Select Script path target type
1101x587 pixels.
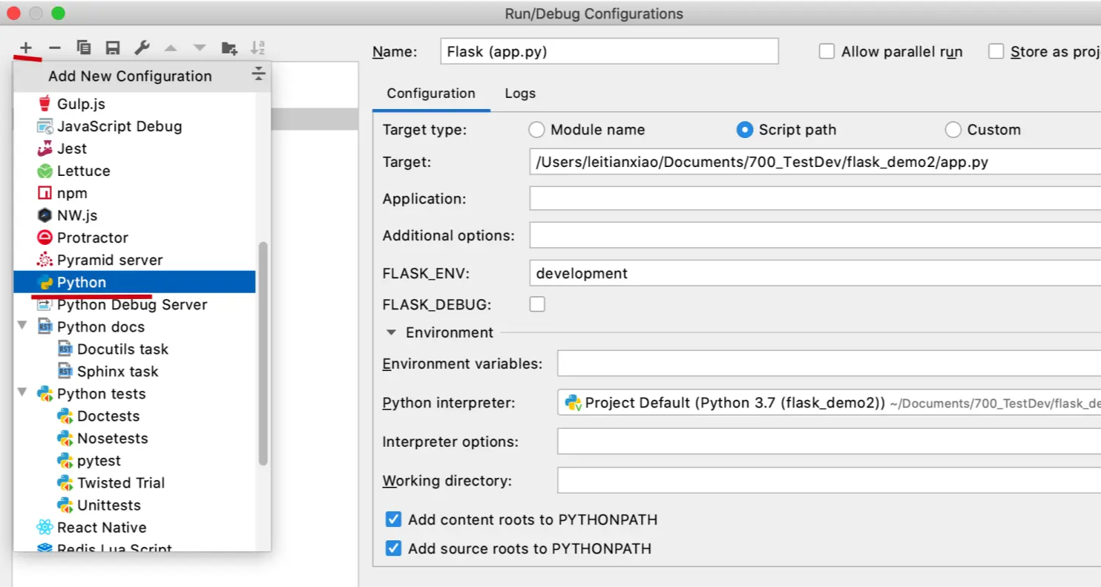tap(745, 130)
